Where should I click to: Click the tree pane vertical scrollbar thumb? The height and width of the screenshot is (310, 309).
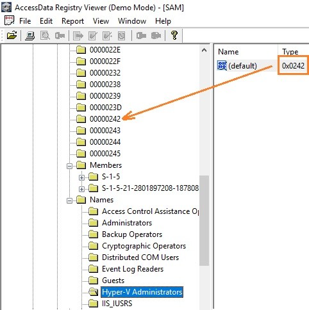pos(204,220)
